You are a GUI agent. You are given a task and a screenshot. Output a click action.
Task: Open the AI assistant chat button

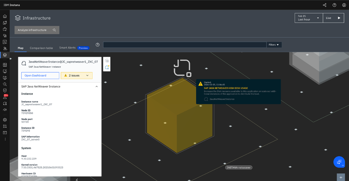tap(339, 162)
